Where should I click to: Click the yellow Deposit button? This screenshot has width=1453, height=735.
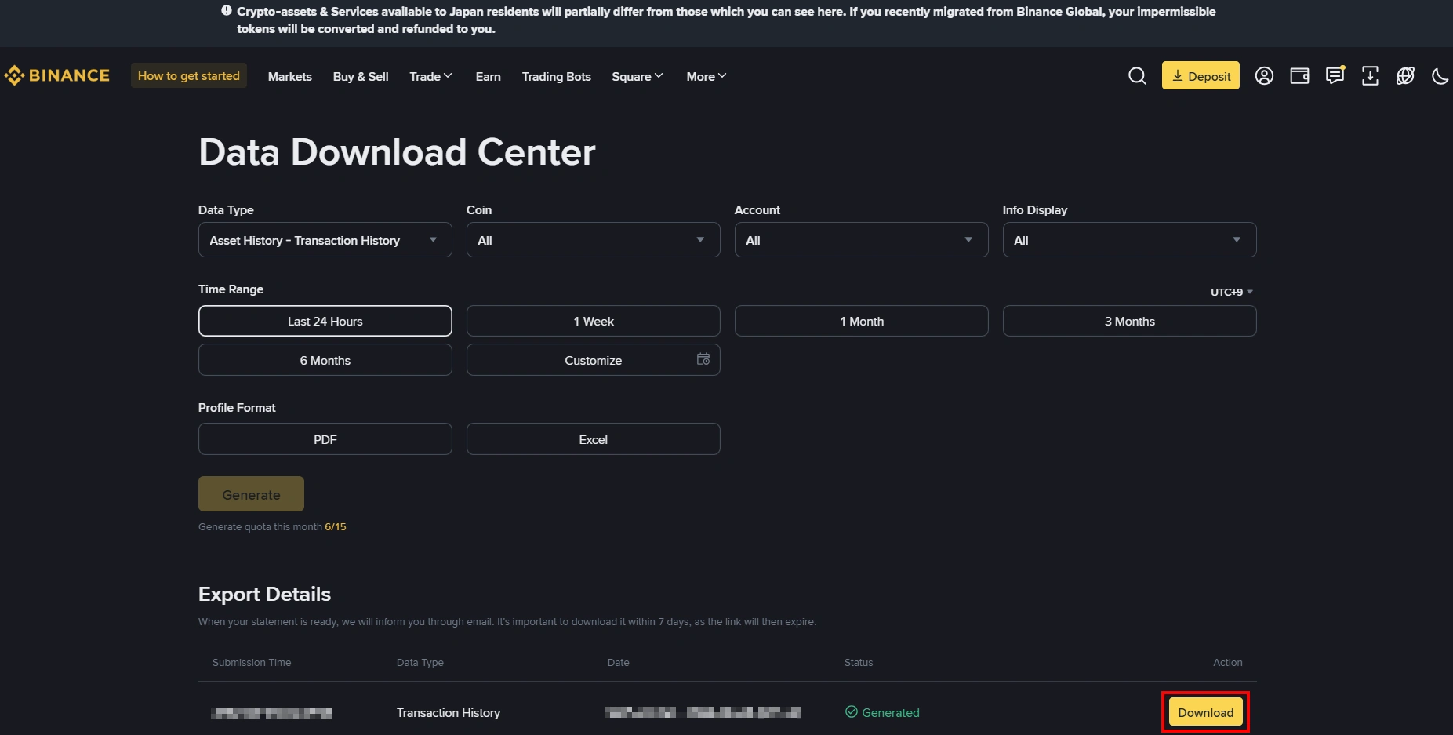(x=1201, y=75)
